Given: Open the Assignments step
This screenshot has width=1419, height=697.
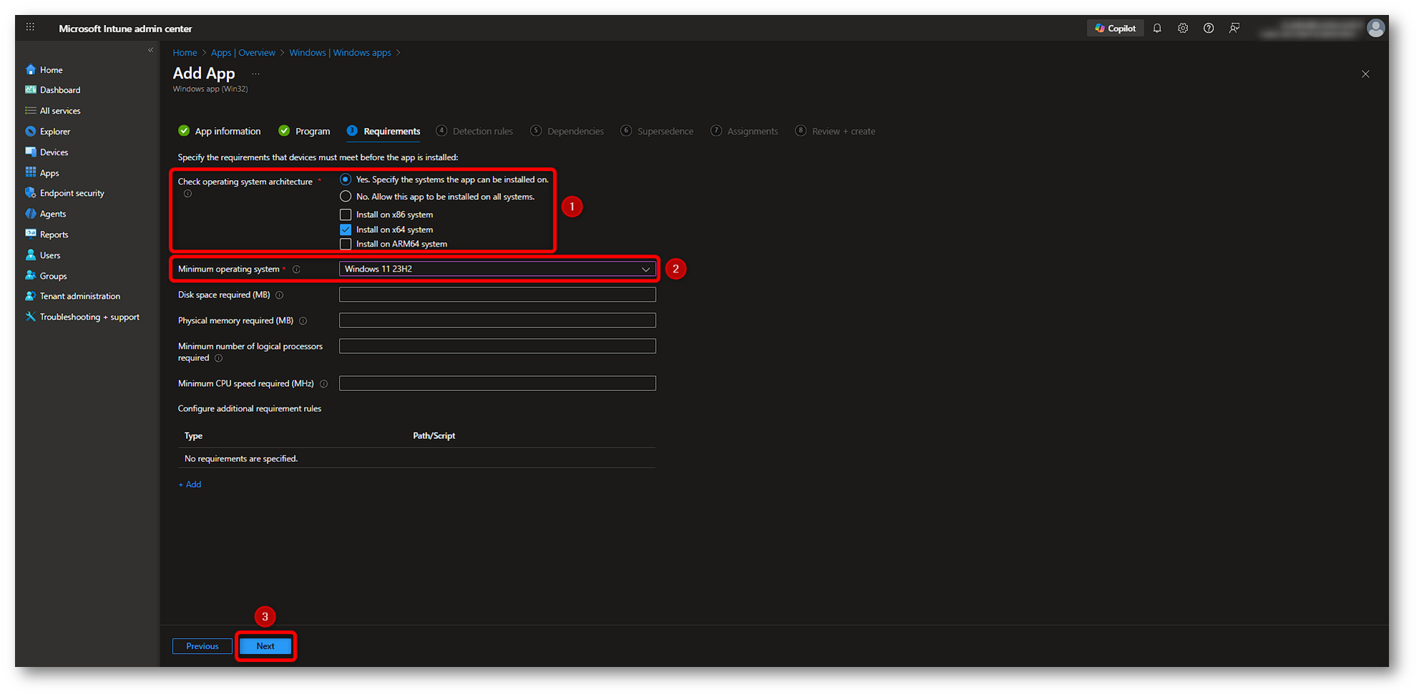Looking at the screenshot, I should point(745,131).
